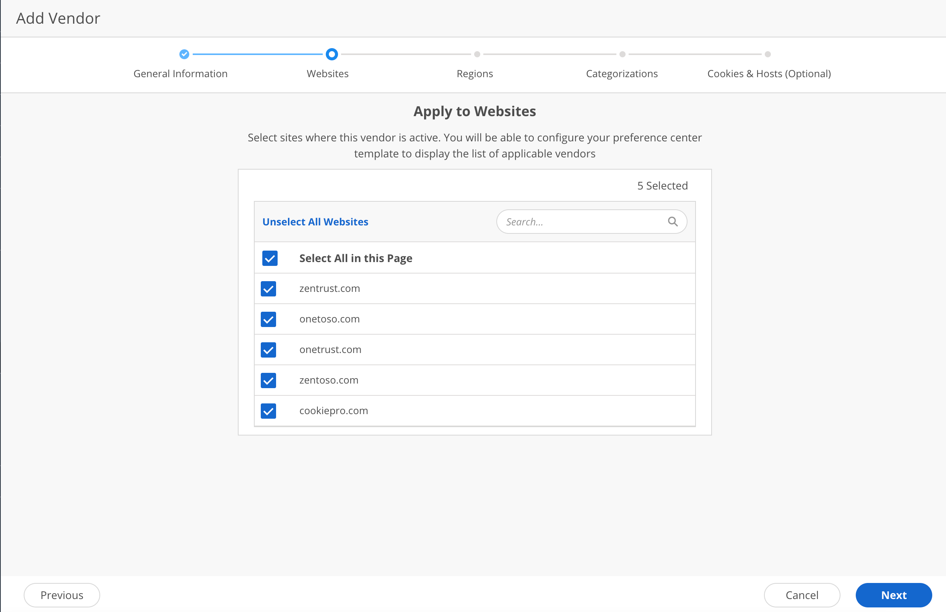Uncheck Select All in this Page

(270, 258)
